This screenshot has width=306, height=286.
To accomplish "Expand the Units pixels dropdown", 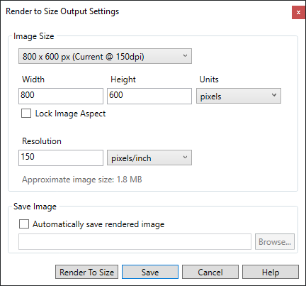I will tap(239, 96).
